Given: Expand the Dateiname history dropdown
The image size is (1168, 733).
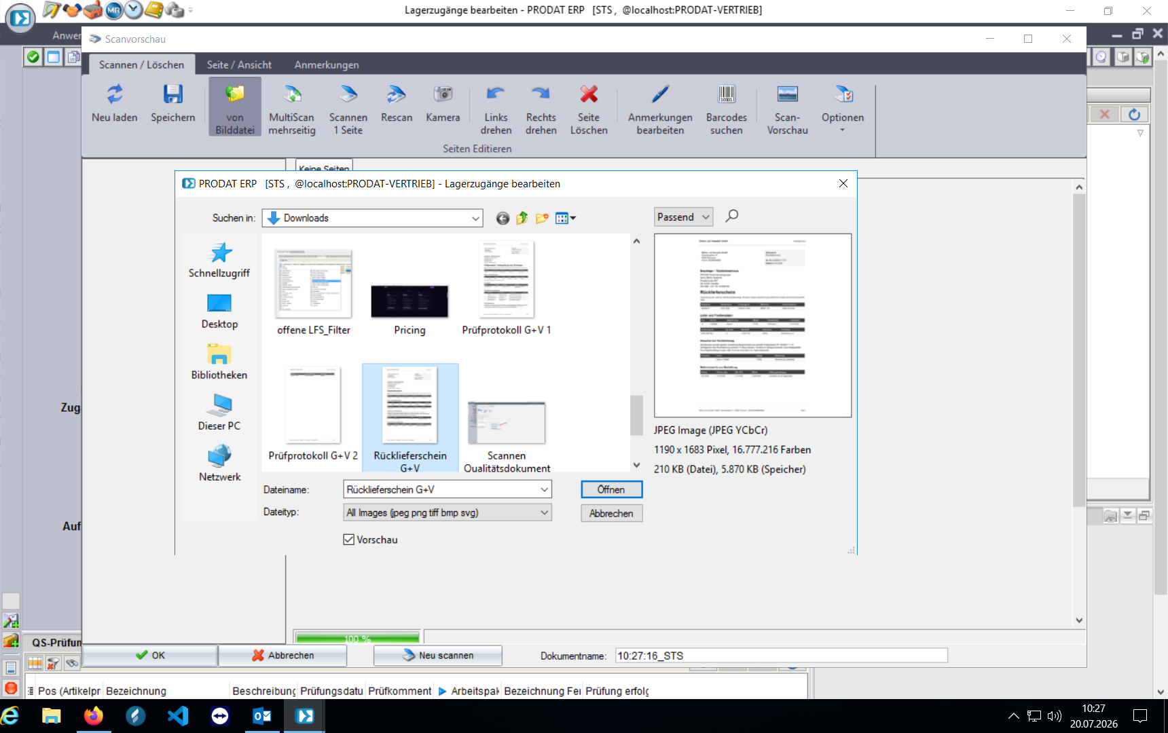Looking at the screenshot, I should point(545,489).
